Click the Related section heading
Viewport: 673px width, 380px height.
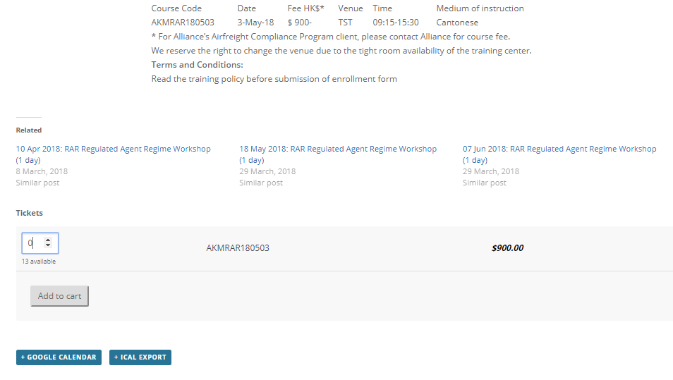[x=29, y=130]
